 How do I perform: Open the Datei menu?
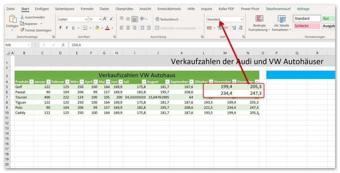coord(10,9)
